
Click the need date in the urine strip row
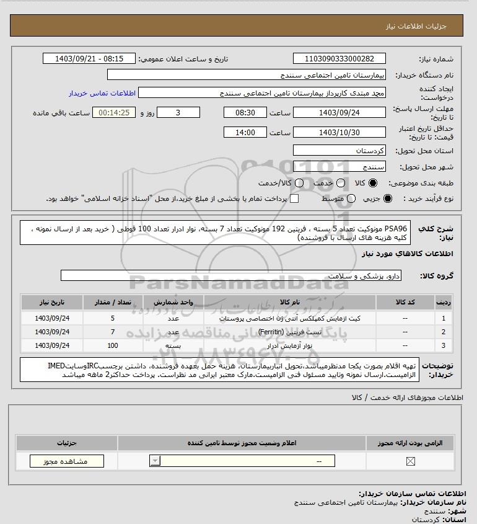(52, 345)
